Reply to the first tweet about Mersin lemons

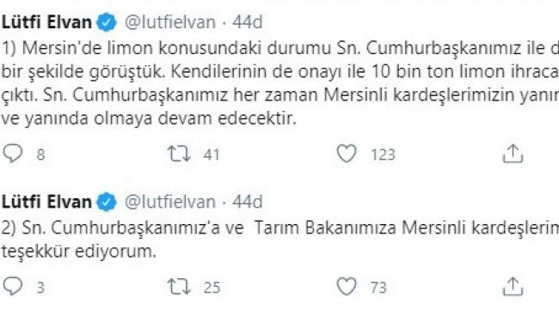click(13, 154)
